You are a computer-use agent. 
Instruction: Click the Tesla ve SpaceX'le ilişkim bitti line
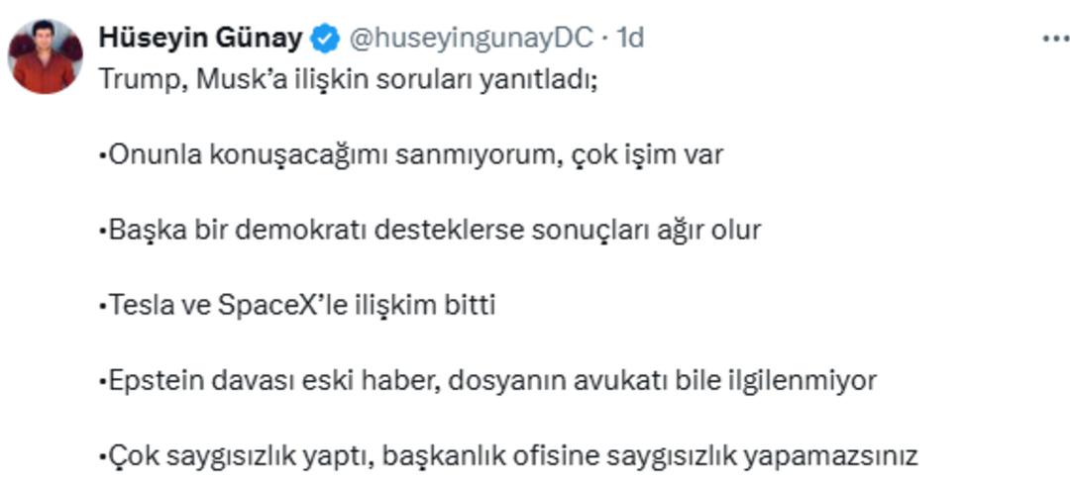pos(296,306)
